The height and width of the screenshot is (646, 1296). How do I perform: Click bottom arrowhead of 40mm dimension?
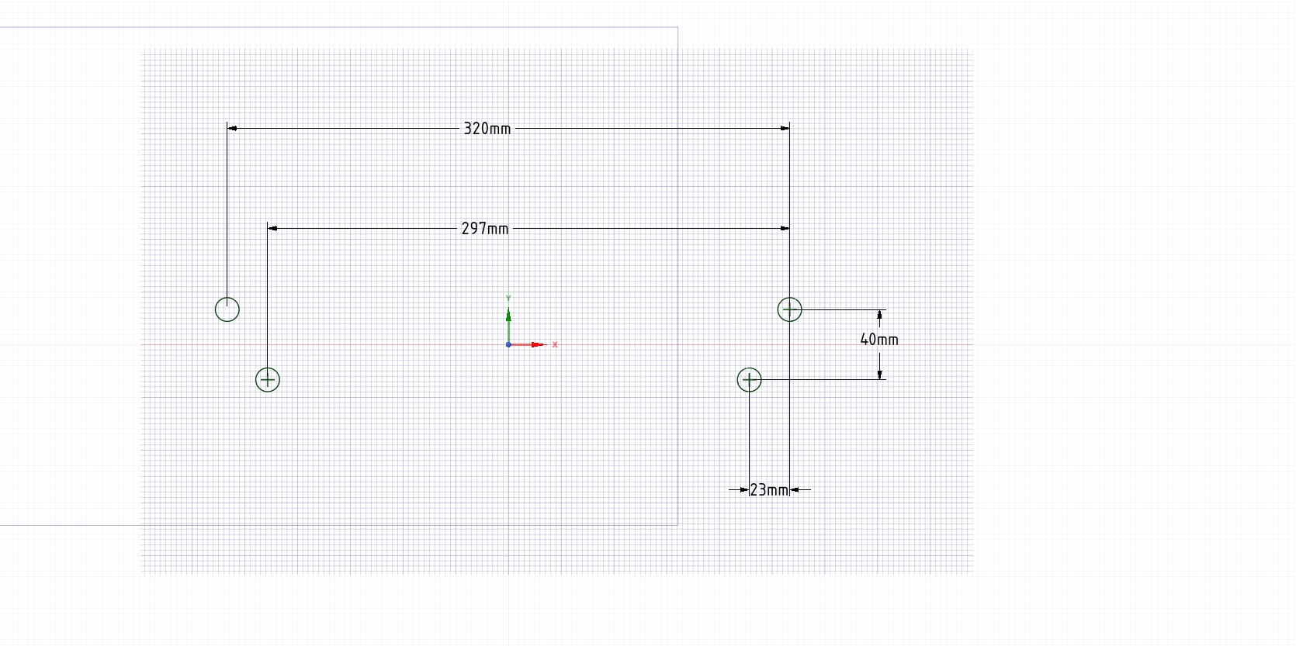[879, 375]
